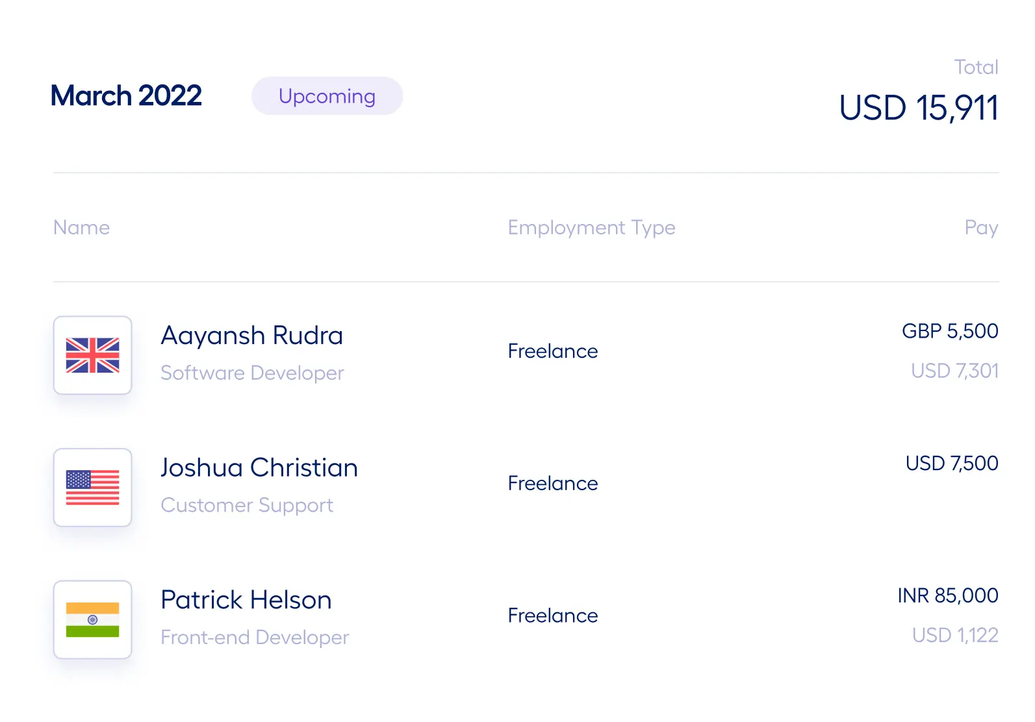Click the INR 85,000 pay amount
Screen dimensions: 1035x722
948,595
